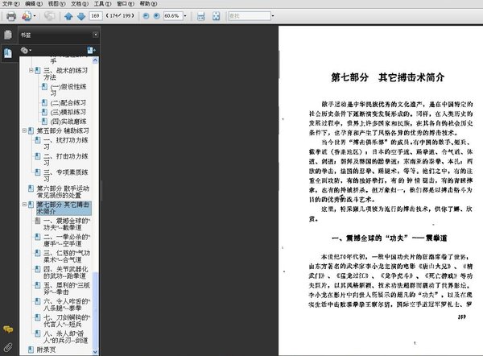Select bookmark 六、令人咋舌的八条腿--泰拳
Image resolution: width=483 pixels, height=356 pixels.
(67, 304)
